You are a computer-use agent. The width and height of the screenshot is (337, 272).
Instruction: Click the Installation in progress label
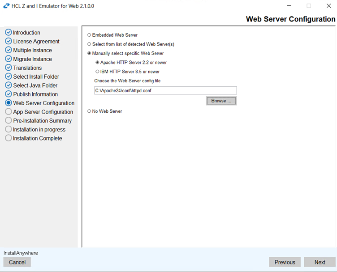[x=39, y=130]
